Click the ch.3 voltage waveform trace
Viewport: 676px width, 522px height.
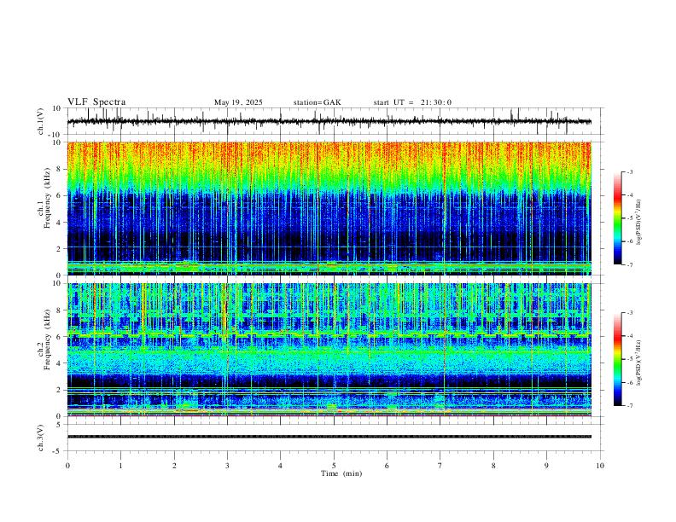coord(329,437)
